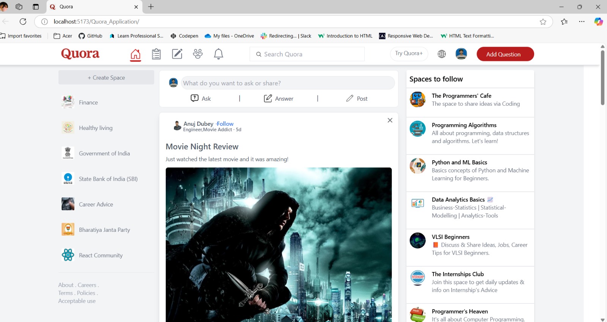Click the Add Question button

click(x=505, y=54)
